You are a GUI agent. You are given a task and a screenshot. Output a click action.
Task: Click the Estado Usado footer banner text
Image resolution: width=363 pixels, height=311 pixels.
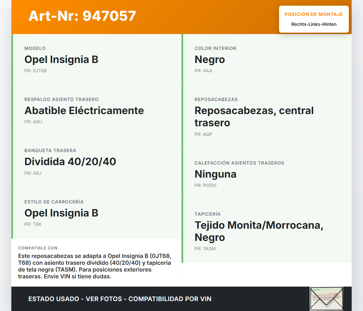[120, 299]
